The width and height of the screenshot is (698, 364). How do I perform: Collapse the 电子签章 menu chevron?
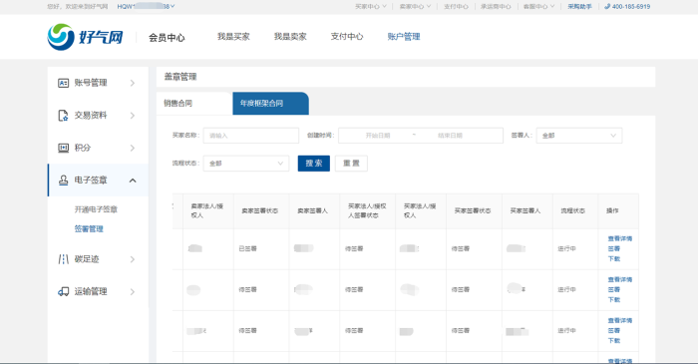[x=133, y=181]
